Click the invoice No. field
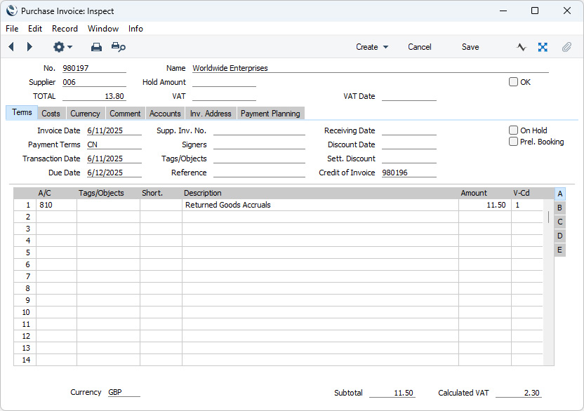Viewport: 584px width, 411px height. click(94, 68)
